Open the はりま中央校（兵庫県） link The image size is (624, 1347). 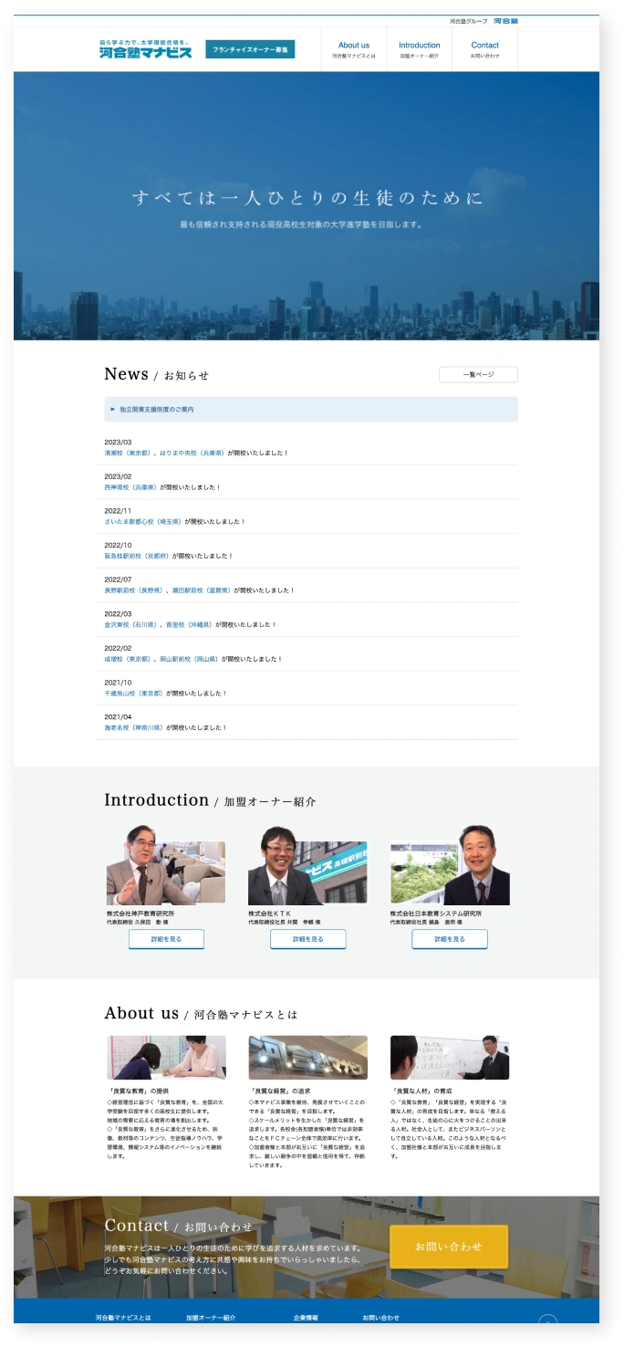tap(192, 453)
